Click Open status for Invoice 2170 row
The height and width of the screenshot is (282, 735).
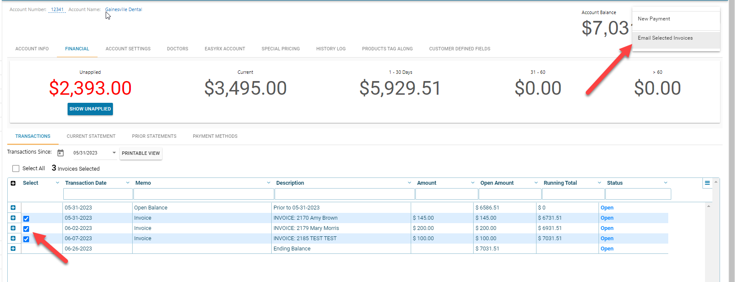(607, 218)
